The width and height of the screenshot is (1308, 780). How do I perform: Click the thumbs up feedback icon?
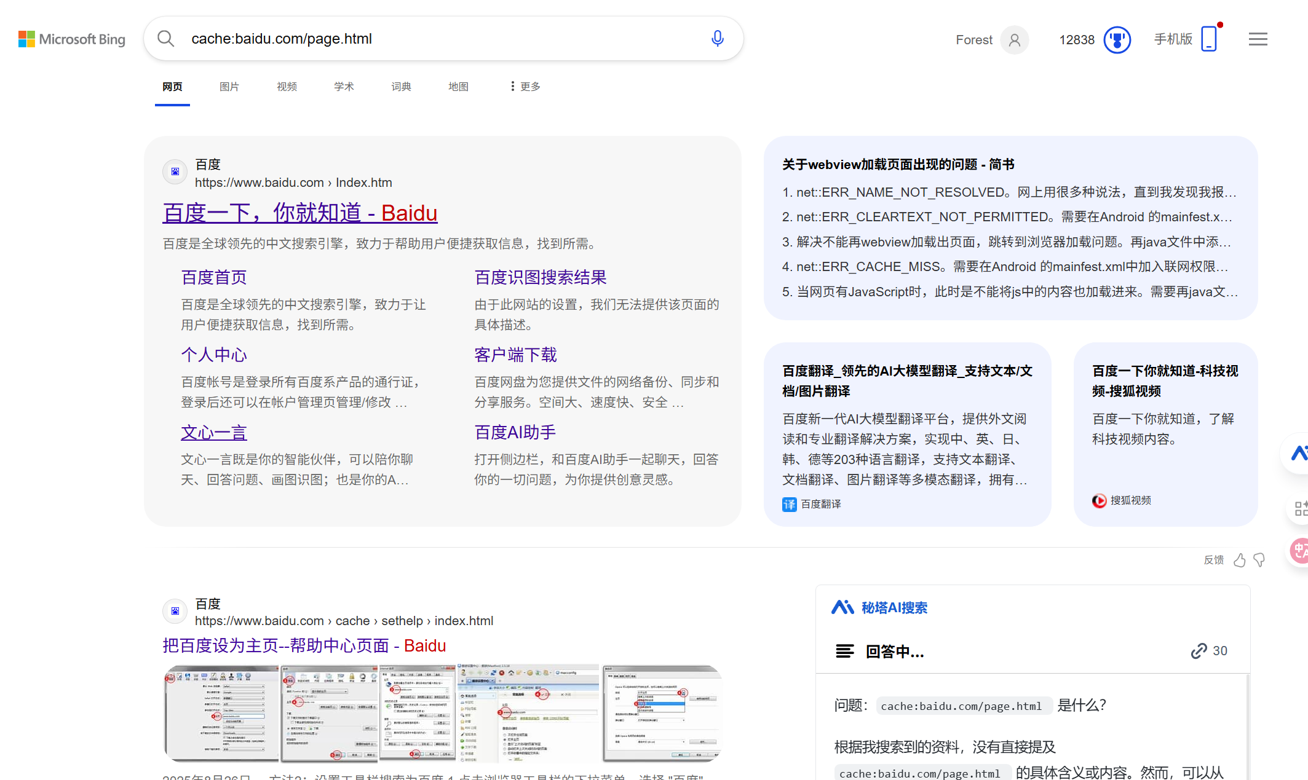coord(1240,560)
